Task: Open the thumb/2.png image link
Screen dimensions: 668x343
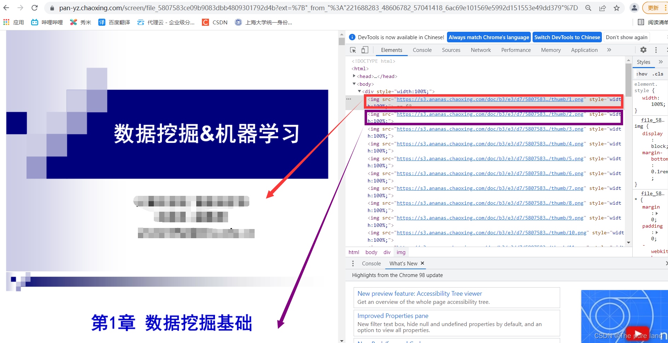Action: pyautogui.click(x=490, y=114)
